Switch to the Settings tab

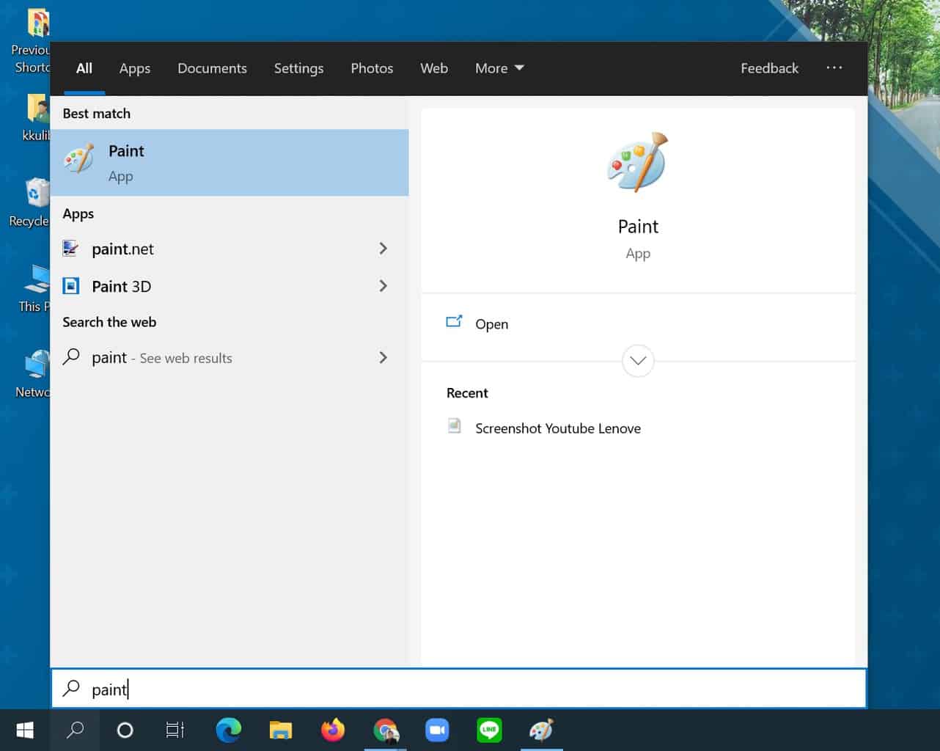coord(298,68)
